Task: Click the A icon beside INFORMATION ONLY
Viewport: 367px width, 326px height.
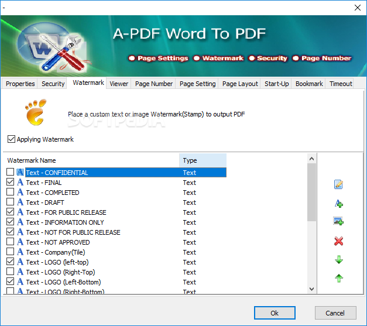Action: tap(20, 222)
